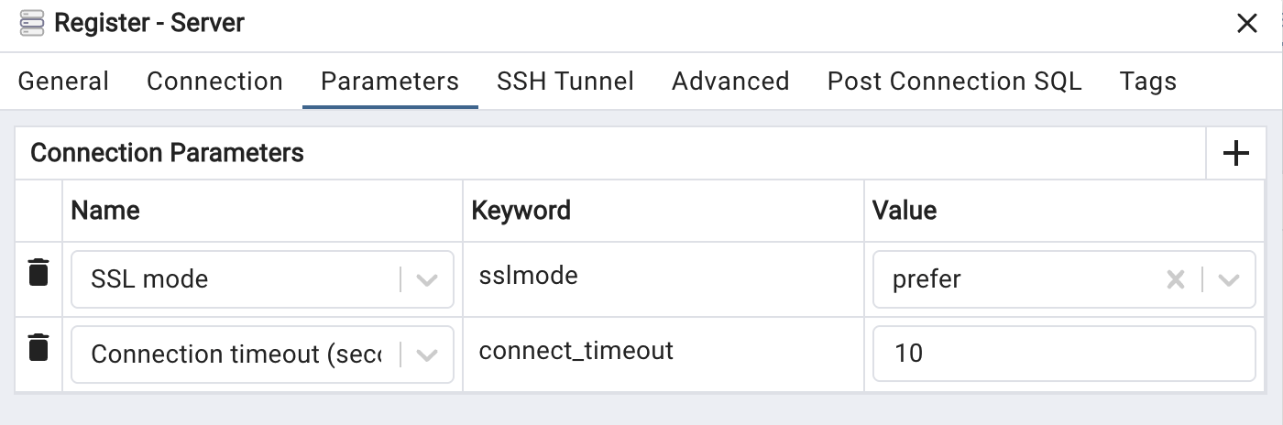This screenshot has height=425, width=1283.
Task: Expand the SSL mode name dropdown
Action: click(427, 279)
